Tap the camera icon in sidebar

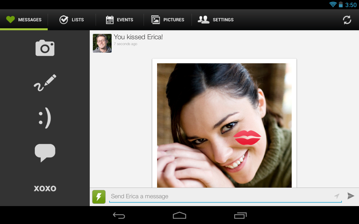click(x=45, y=48)
